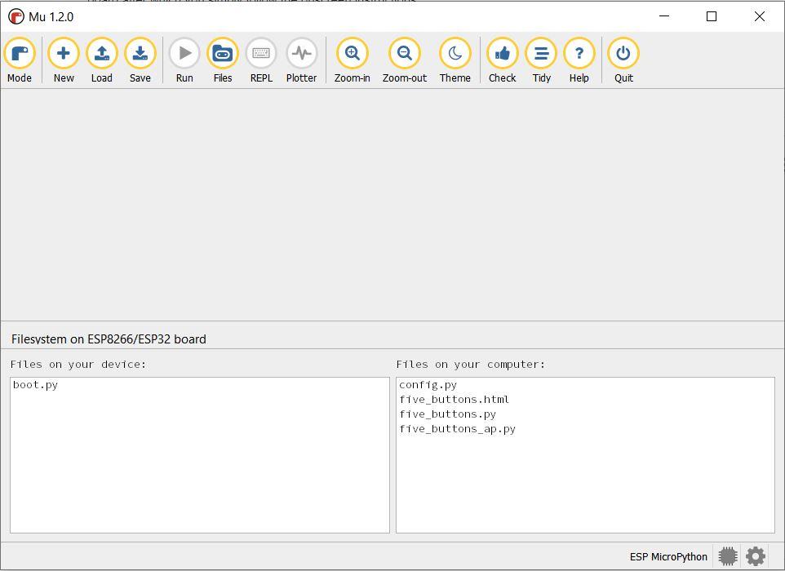
Task: Close the Mu window
Action: tap(760, 16)
